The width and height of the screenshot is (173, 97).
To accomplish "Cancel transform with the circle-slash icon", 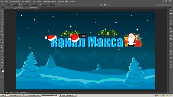I will pyautogui.click(x=105, y=5).
